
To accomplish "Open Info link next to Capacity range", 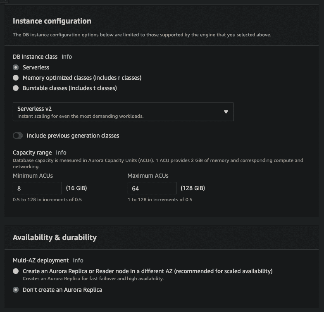I will click(61, 152).
